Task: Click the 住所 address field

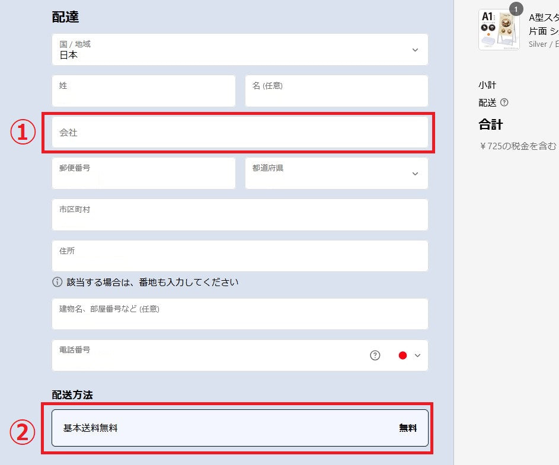Action: (239, 256)
